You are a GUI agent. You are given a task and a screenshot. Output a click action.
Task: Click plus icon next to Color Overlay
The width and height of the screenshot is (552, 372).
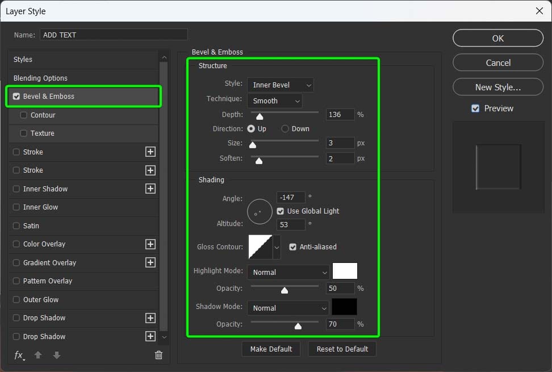pyautogui.click(x=150, y=244)
